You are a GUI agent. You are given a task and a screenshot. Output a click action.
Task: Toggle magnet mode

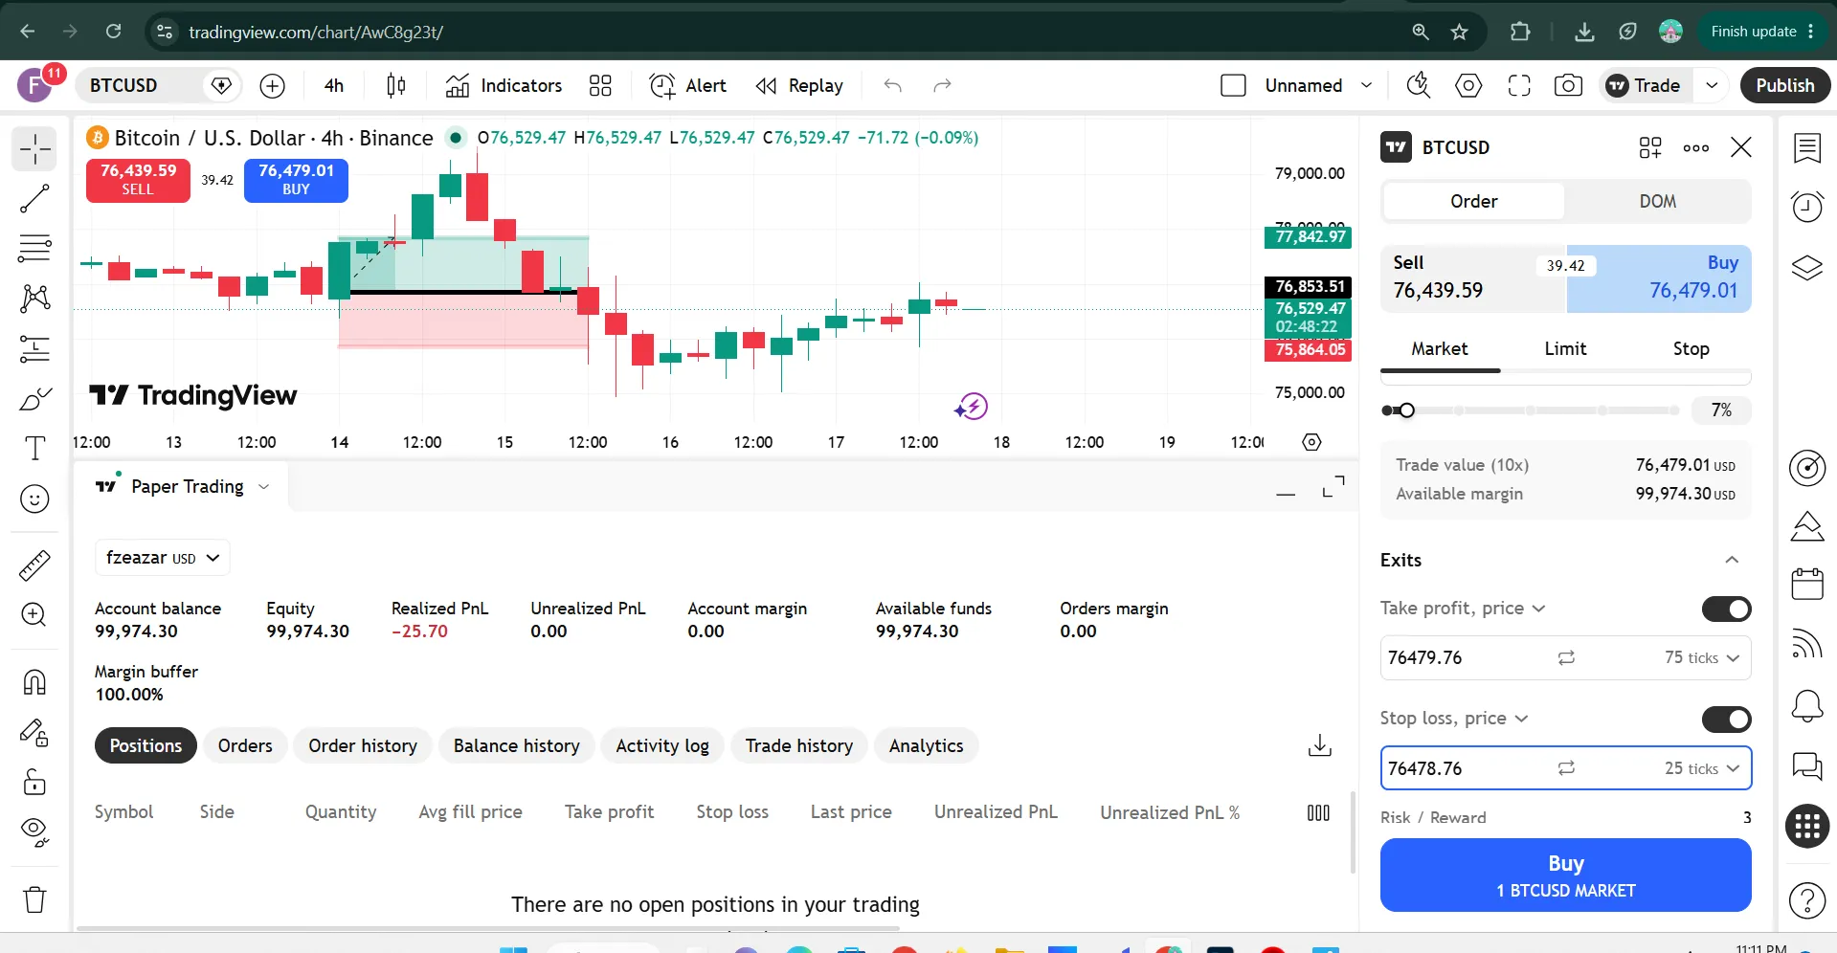click(x=34, y=682)
